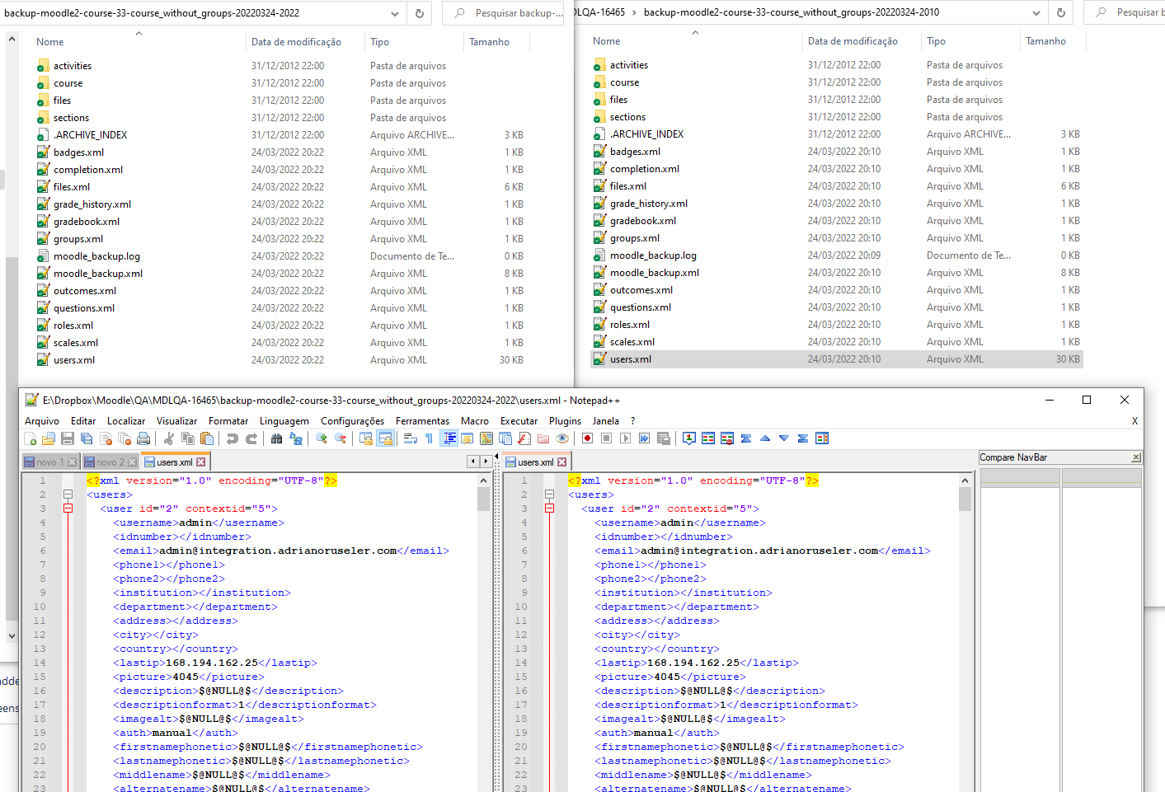
Task: Refresh the left Explorer window folder
Action: click(420, 13)
